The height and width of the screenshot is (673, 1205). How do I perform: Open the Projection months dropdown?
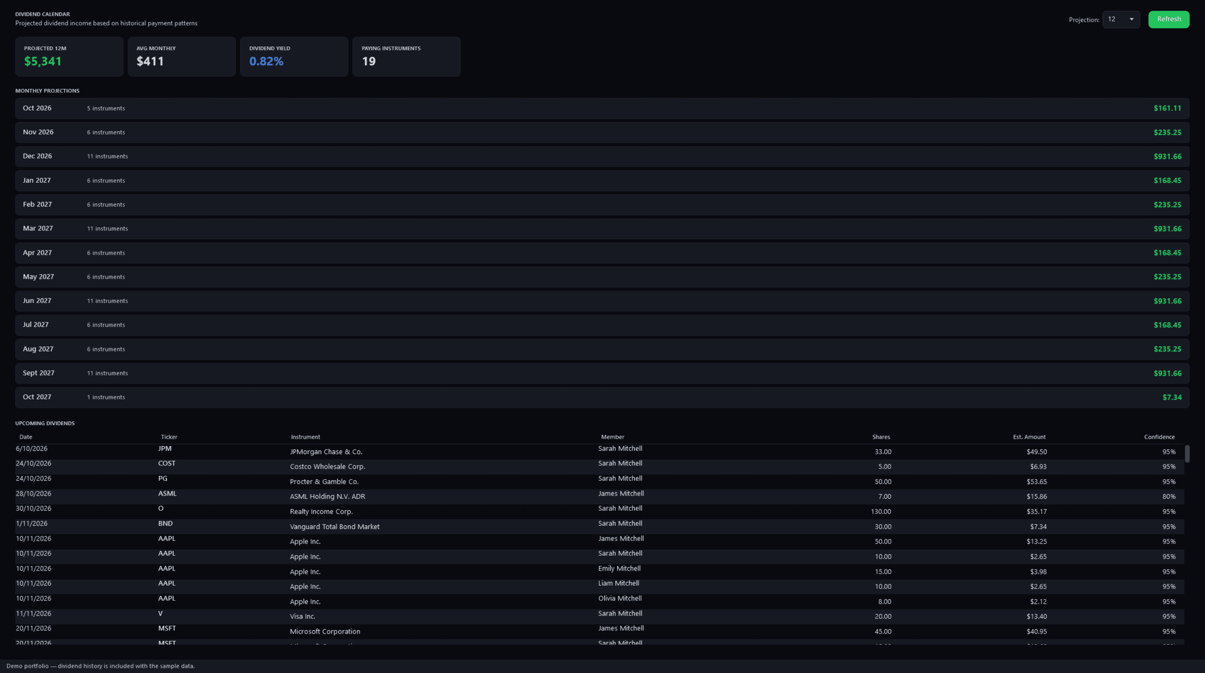tap(1121, 19)
